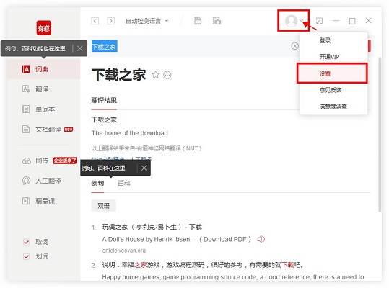
Task: Click the vertical scrollbar of results
Action: 380,135
